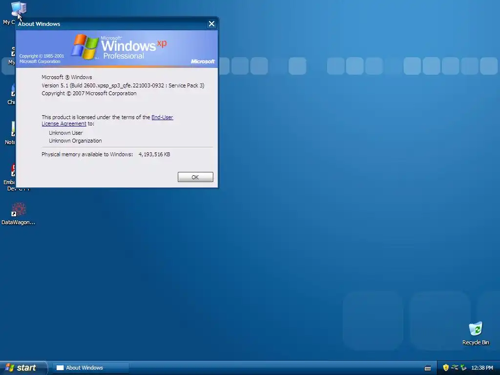Click the Copyright 2007 Microsoft Corporation line

(x=89, y=93)
